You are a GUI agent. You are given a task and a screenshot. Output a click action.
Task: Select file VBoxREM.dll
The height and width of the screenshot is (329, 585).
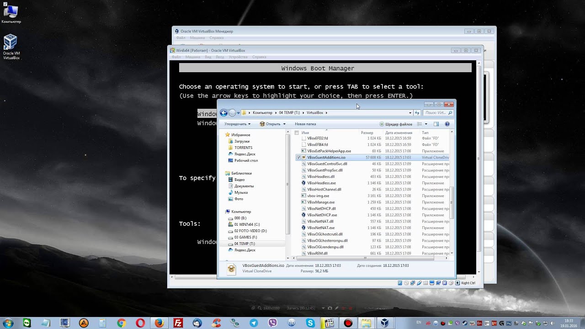[317, 253]
